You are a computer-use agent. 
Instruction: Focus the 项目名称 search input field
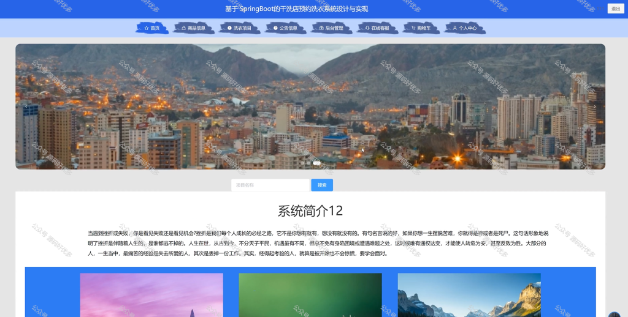click(x=270, y=185)
